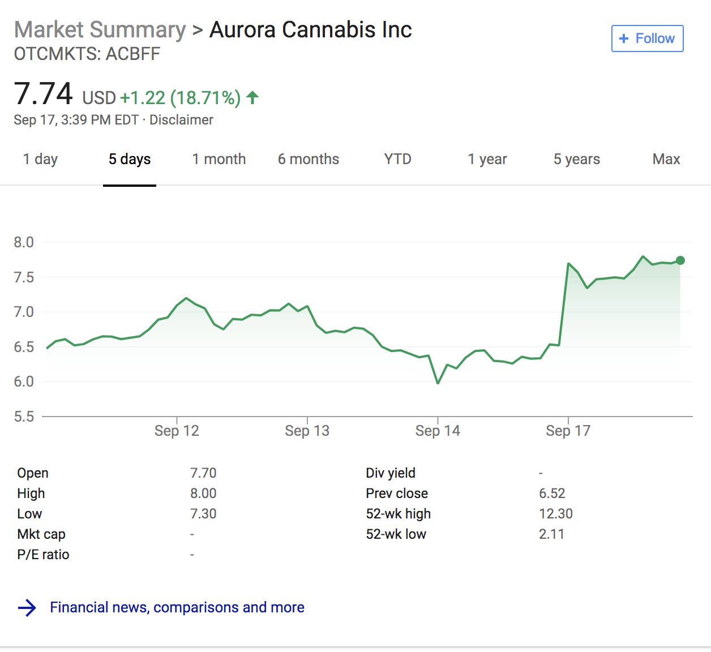Click the blue right arrow icon
This screenshot has height=652, width=711.
[x=27, y=608]
